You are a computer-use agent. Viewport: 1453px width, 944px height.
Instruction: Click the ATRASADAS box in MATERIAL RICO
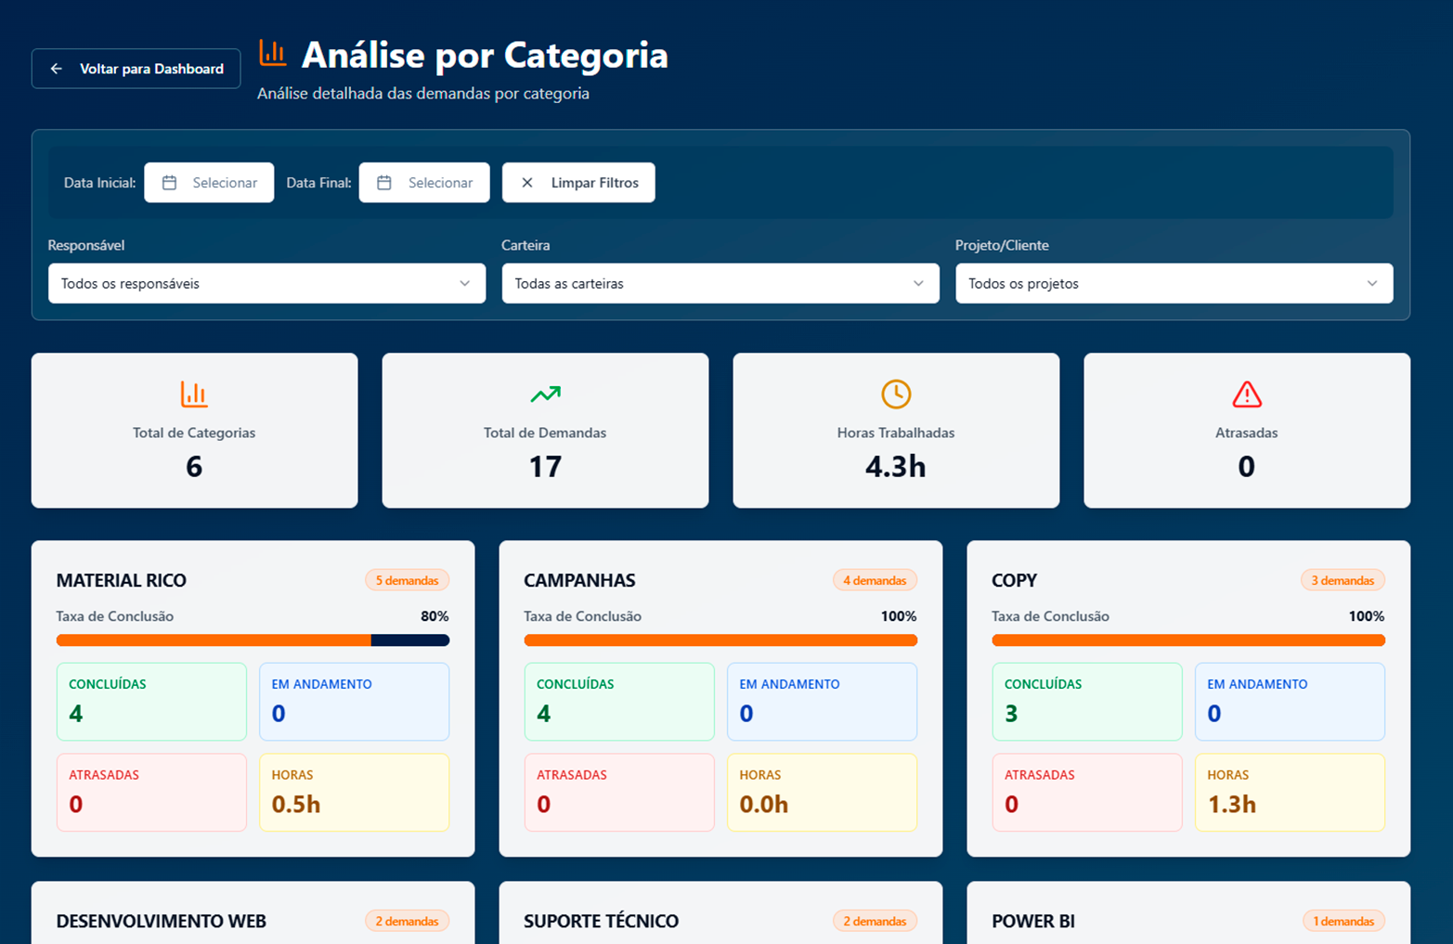(x=151, y=792)
